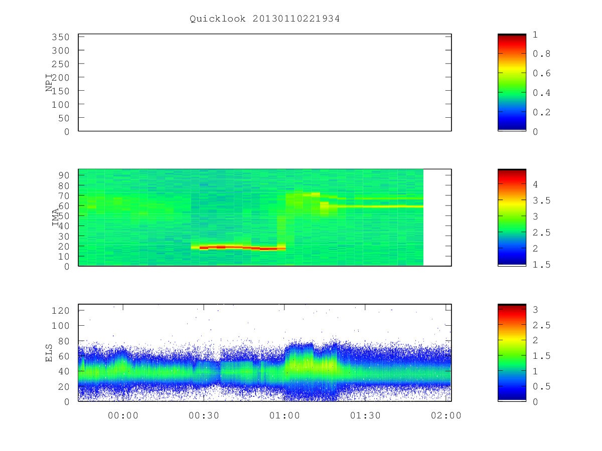The image size is (602, 451).
Task: Select the 40 tick on ELS axis
Action: click(63, 371)
